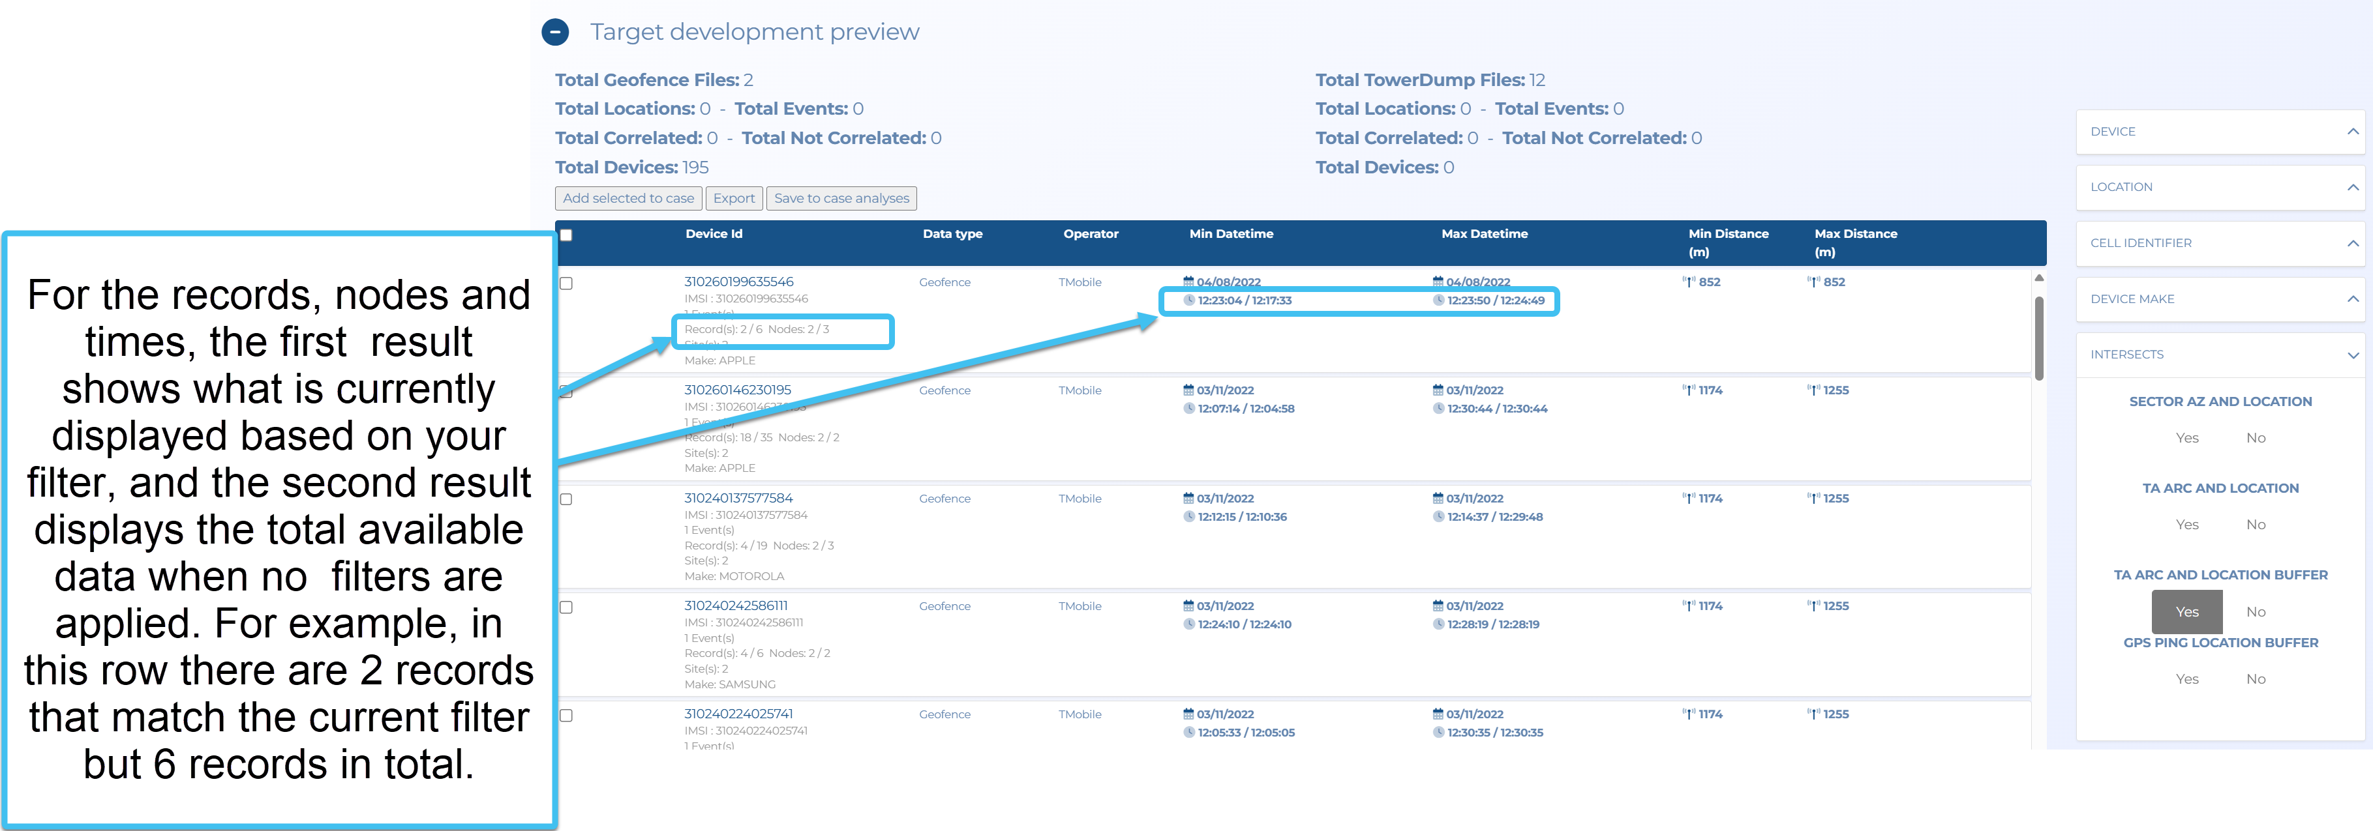This screenshot has width=2373, height=831.
Task: Click the results table vertical scrollbar
Action: tap(2038, 338)
